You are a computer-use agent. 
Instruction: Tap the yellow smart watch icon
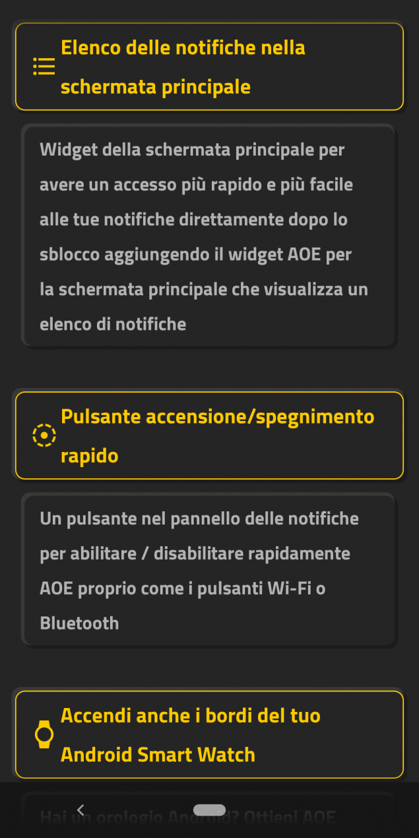pos(44,734)
